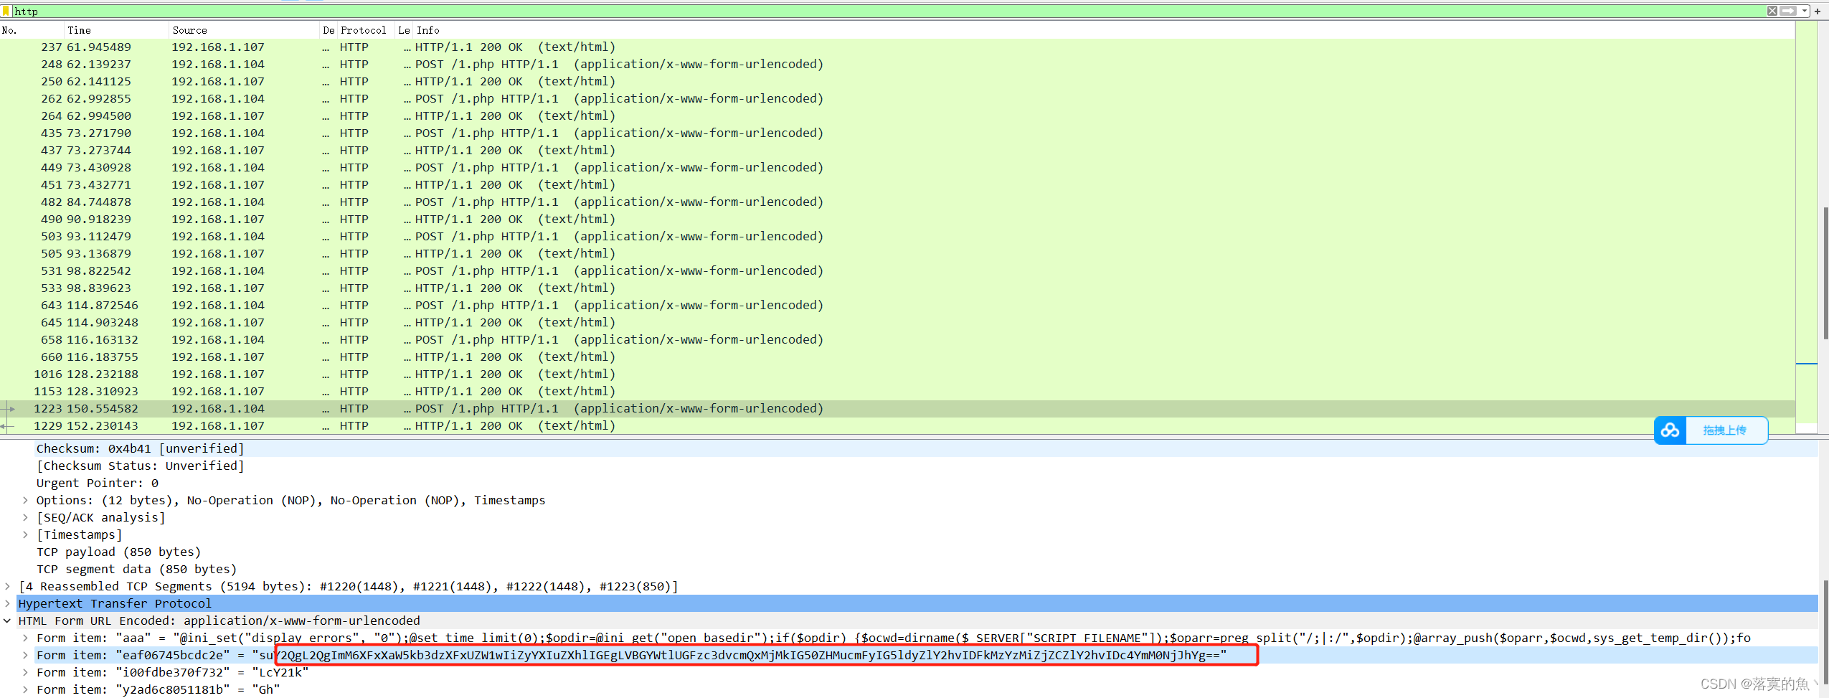Click the packet list minimap strip
The height and width of the screenshot is (698, 1829).
1806,227
